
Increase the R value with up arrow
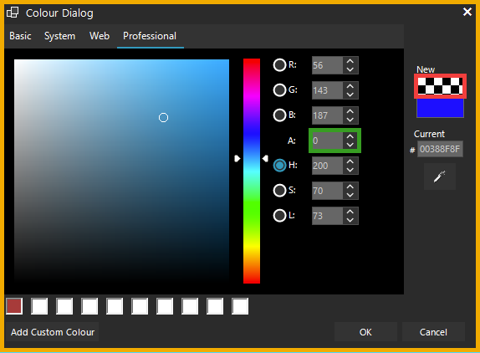(x=350, y=61)
